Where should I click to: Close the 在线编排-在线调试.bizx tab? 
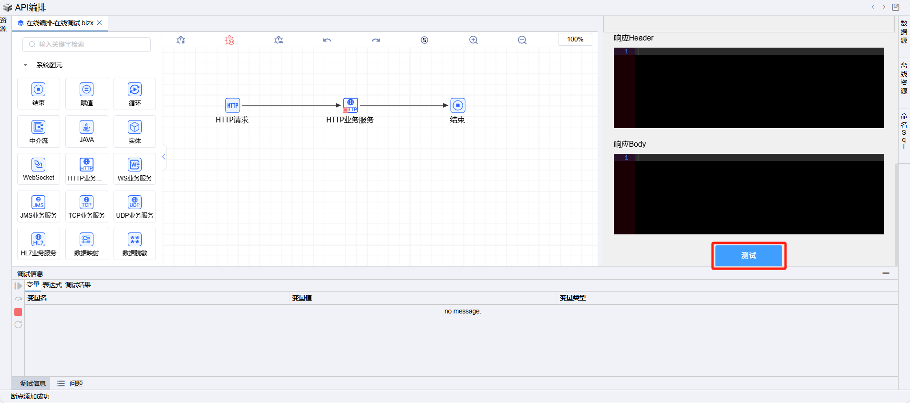pos(99,23)
